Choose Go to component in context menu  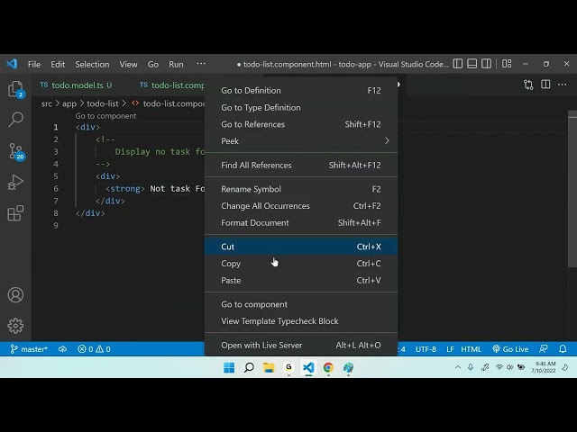(301, 304)
